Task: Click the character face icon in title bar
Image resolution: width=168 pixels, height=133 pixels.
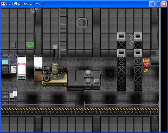Action: [3, 4]
